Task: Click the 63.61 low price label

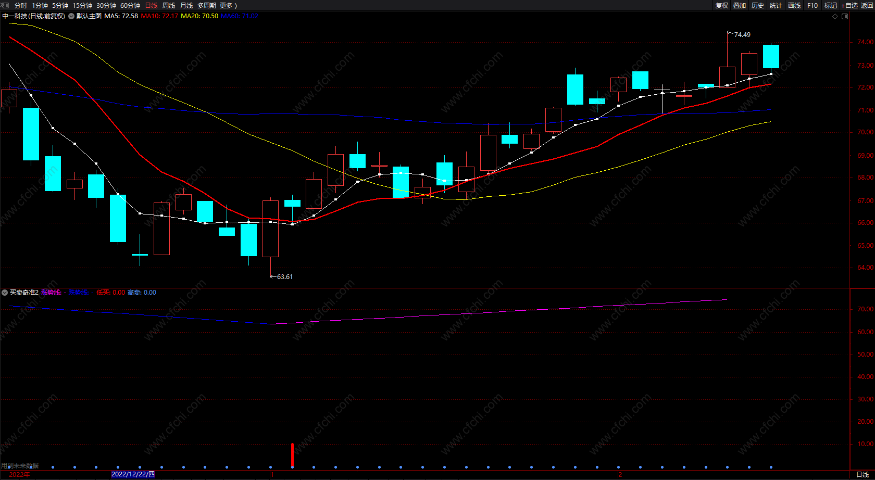Action: pos(285,277)
